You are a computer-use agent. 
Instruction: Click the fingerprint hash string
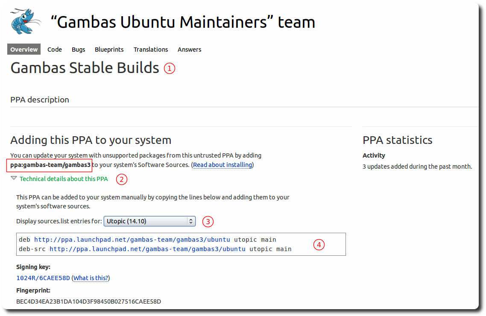point(88,301)
